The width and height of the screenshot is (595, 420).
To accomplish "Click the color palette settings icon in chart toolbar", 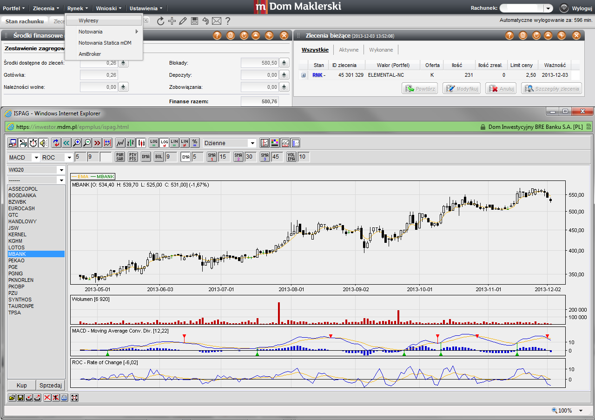I will [x=275, y=143].
